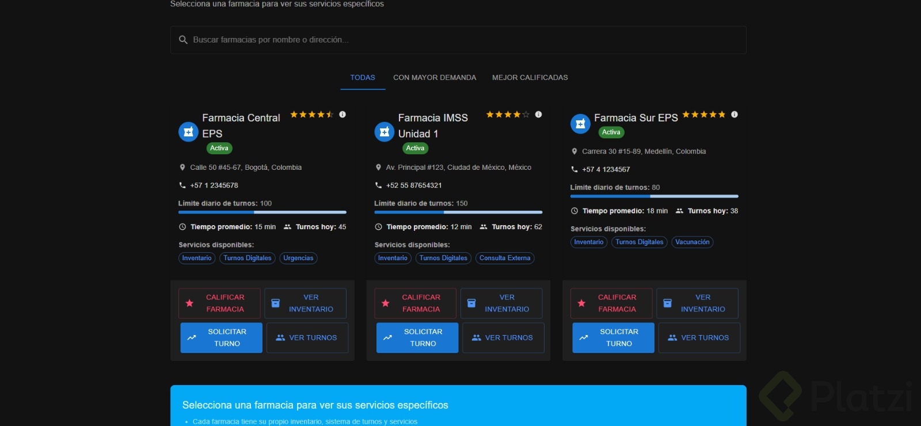Viewport: 921px width, 426px height.
Task: Click the star rating of Farmacia IMSS Unidad 1
Action: [x=508, y=115]
